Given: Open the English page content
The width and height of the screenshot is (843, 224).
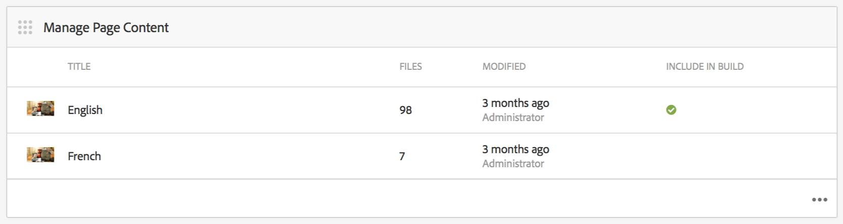Looking at the screenshot, I should [85, 110].
